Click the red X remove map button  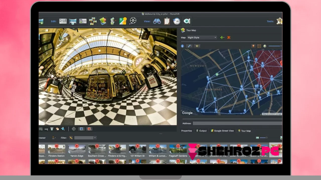tap(229, 37)
